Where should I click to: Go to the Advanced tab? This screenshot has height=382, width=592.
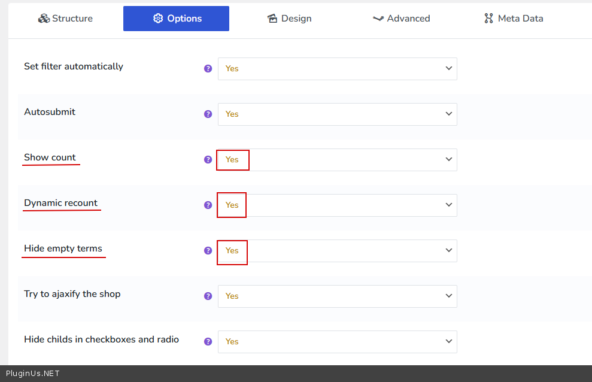click(401, 19)
